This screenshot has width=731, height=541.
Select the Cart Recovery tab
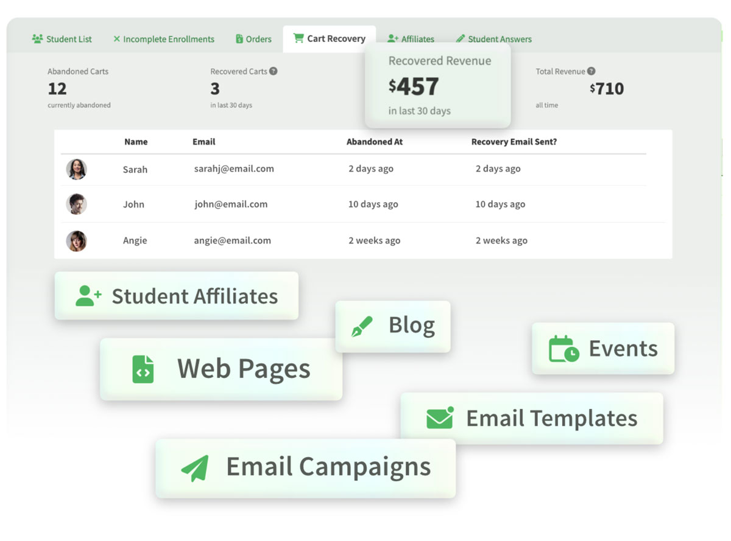pyautogui.click(x=329, y=38)
